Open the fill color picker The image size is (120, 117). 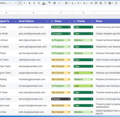(50, 3)
